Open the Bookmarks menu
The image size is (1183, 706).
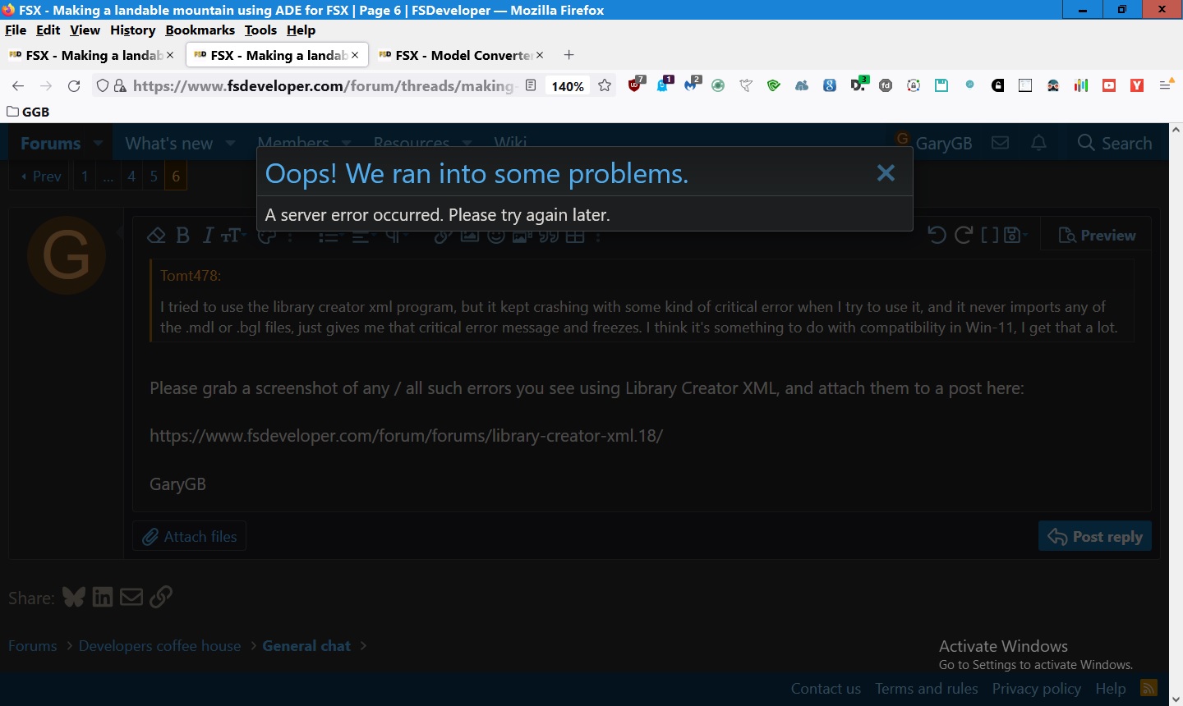point(200,30)
